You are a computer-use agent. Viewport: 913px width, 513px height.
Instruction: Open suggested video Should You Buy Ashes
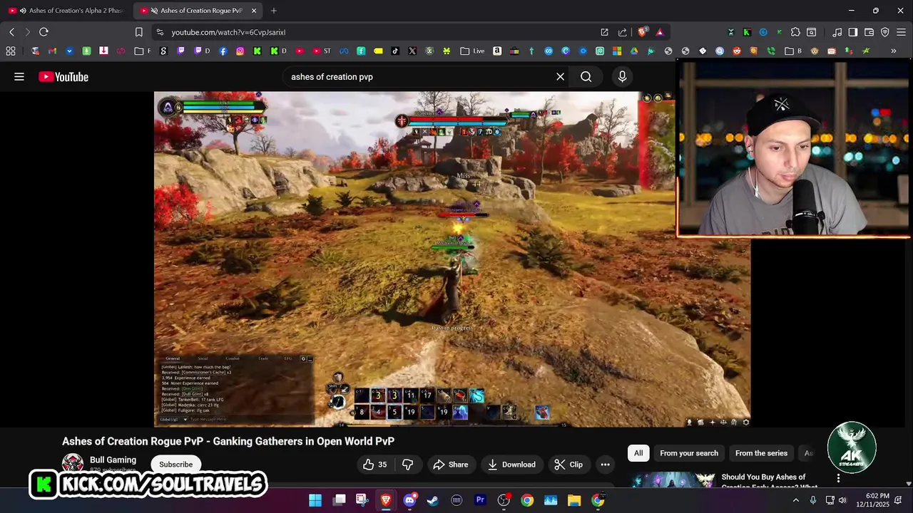click(x=769, y=482)
